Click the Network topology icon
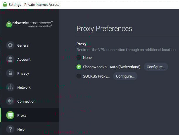Viewport: 179px width, 135px height. [11, 87]
